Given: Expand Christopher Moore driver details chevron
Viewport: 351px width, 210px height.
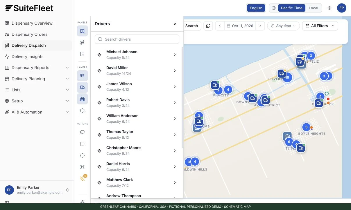Looking at the screenshot, I should [x=175, y=151].
